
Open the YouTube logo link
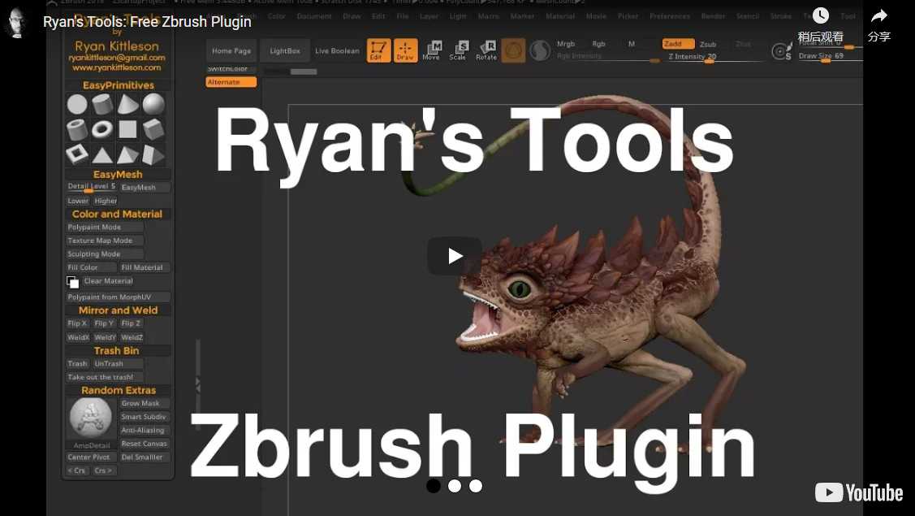click(x=858, y=492)
